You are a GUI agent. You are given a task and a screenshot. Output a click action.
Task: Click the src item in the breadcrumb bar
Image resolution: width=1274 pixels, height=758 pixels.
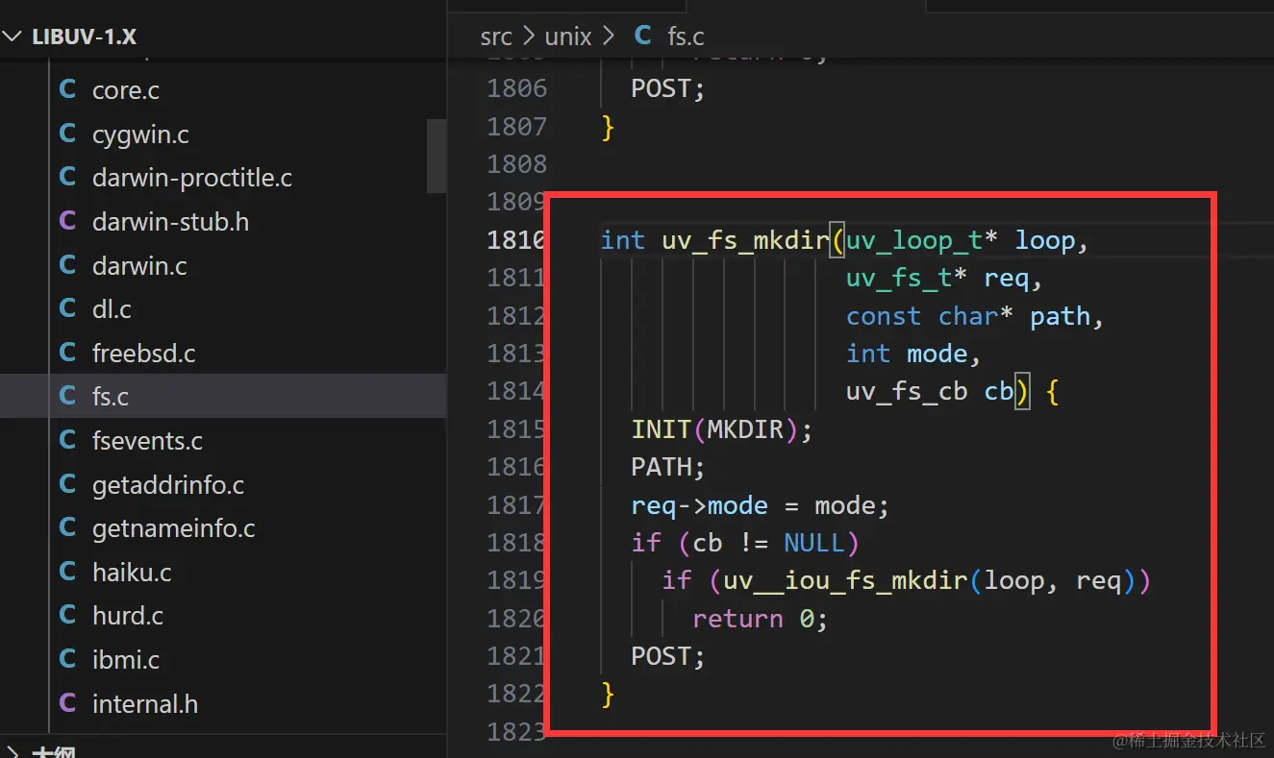pos(496,36)
